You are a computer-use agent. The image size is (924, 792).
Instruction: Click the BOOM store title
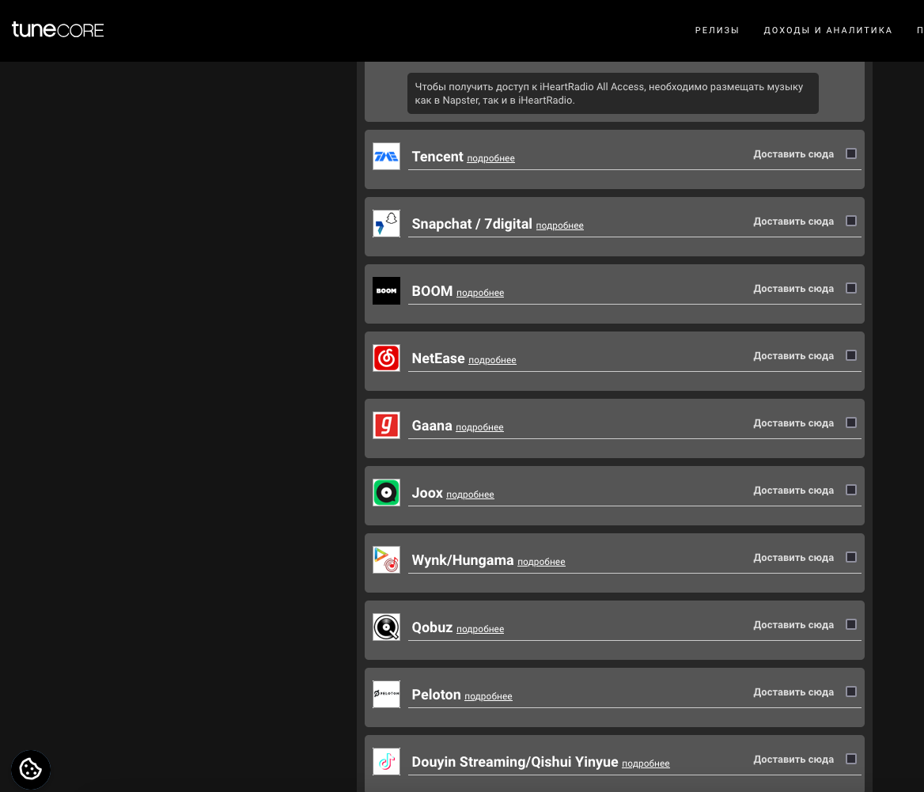pyautogui.click(x=432, y=290)
